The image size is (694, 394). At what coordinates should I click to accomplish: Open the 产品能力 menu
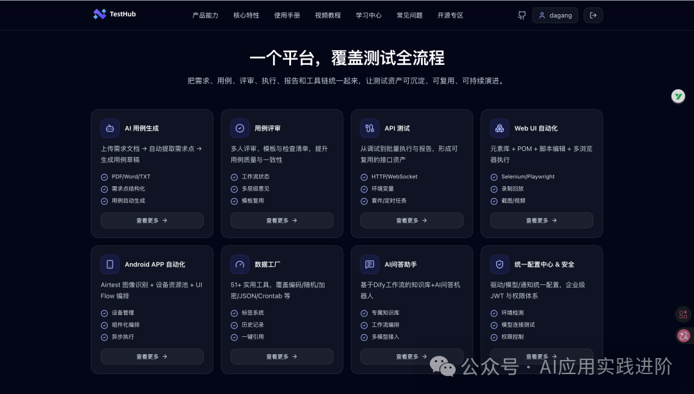pos(206,15)
